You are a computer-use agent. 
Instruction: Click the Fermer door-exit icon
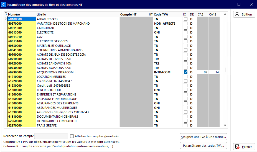237,146
